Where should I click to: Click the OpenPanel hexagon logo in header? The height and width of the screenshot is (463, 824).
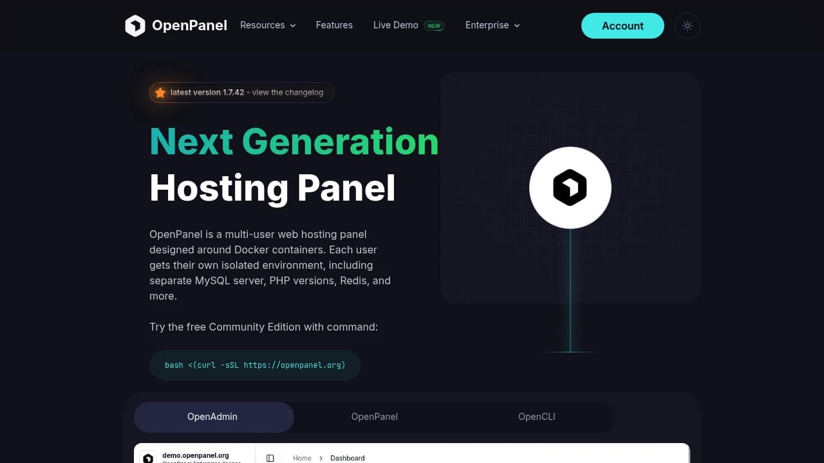[135, 26]
